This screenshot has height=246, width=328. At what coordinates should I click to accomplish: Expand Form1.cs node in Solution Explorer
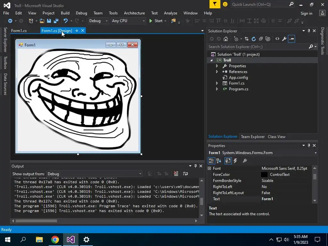217,83
